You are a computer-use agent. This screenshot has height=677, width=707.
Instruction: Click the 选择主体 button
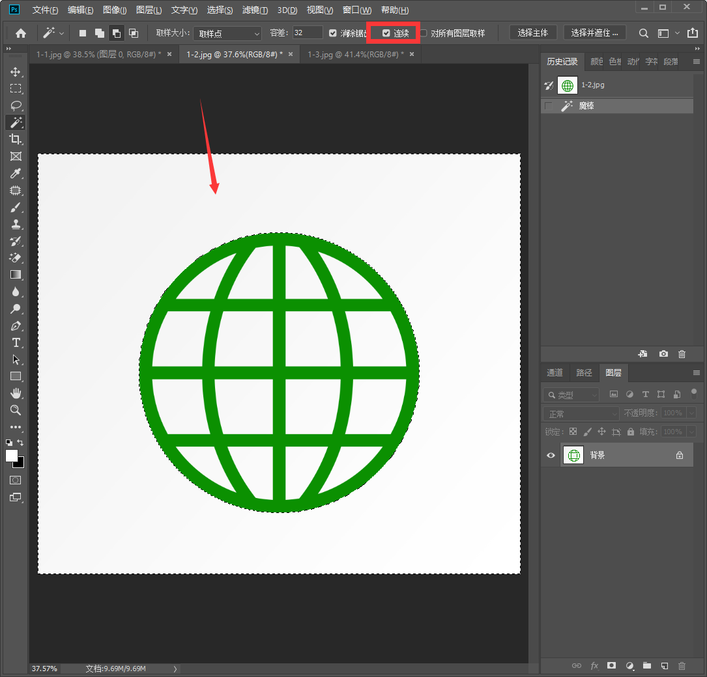532,33
